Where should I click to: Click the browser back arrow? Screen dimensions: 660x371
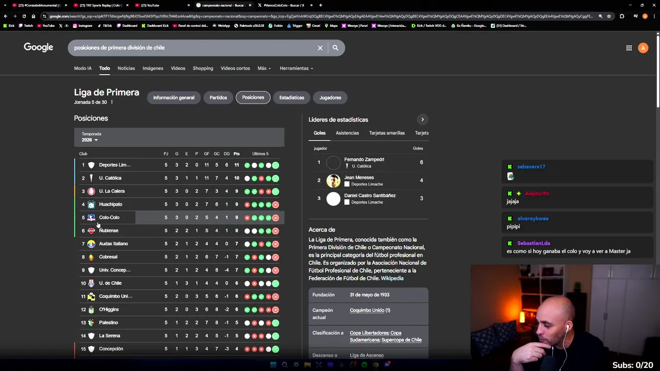point(6,16)
